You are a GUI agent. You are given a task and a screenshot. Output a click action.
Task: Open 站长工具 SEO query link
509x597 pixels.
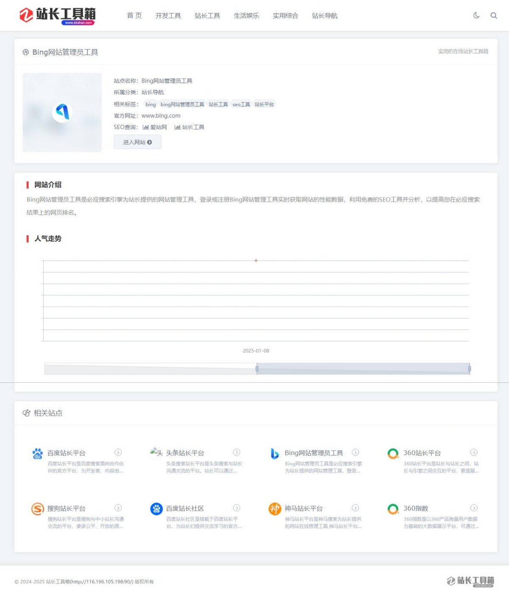(x=190, y=127)
